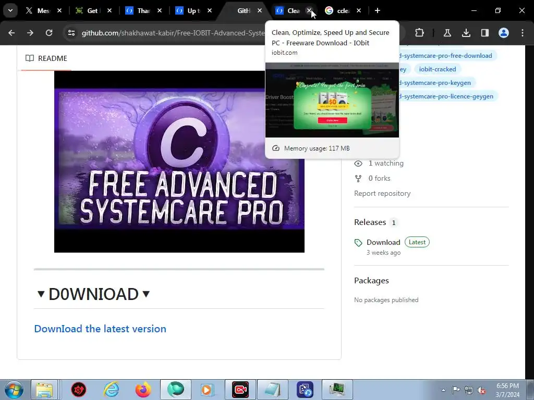Screen dimensions: 534x400
Task: Toggle the browser side panel
Action: point(485,33)
